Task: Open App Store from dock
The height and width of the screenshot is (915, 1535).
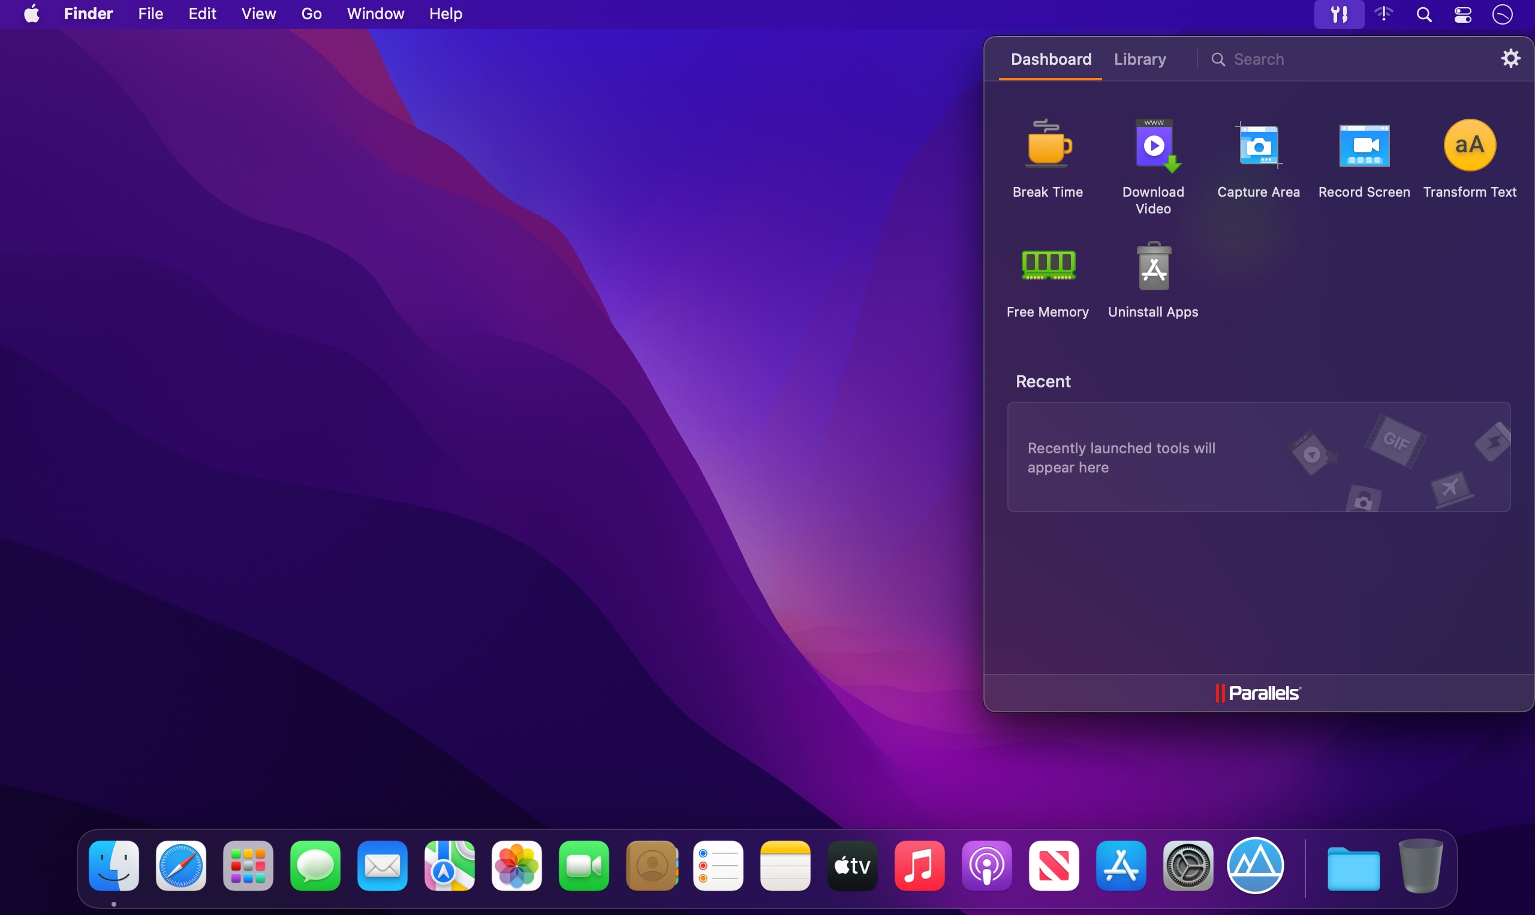Action: click(x=1120, y=866)
